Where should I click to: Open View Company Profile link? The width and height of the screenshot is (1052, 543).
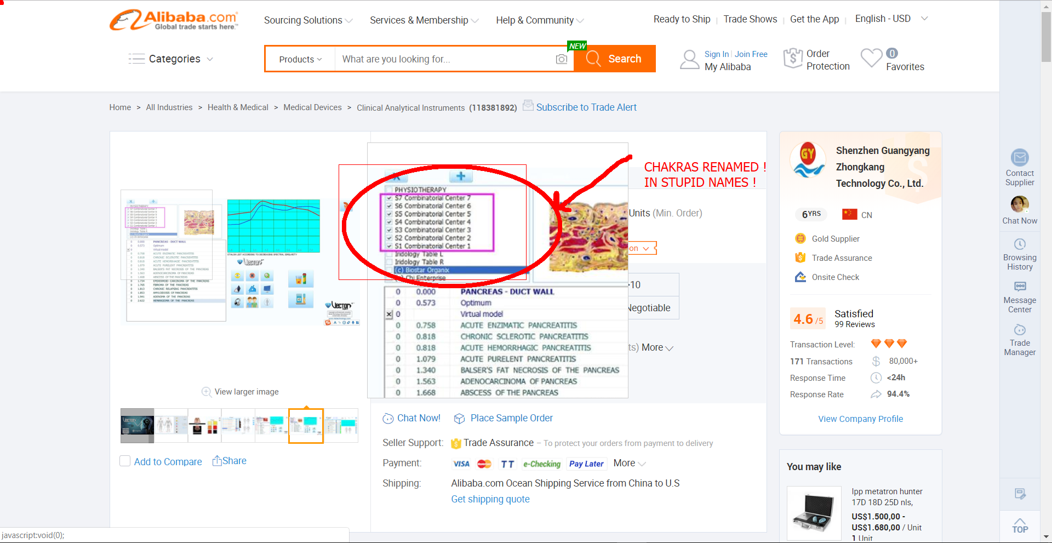pyautogui.click(x=860, y=419)
